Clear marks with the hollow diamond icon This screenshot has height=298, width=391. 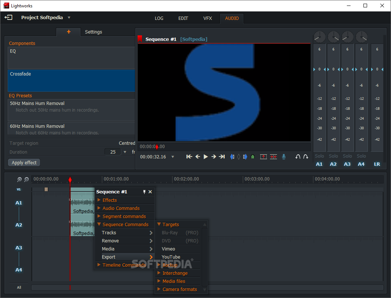pyautogui.click(x=239, y=157)
